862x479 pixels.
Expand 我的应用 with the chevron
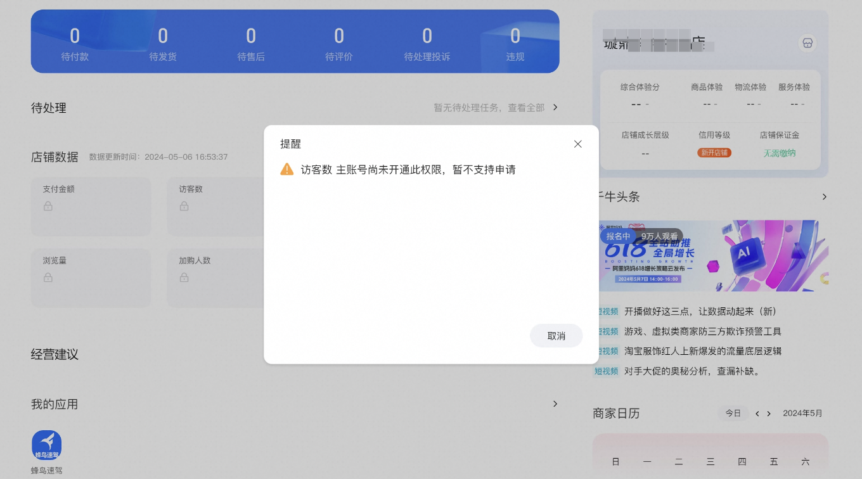[555, 404]
